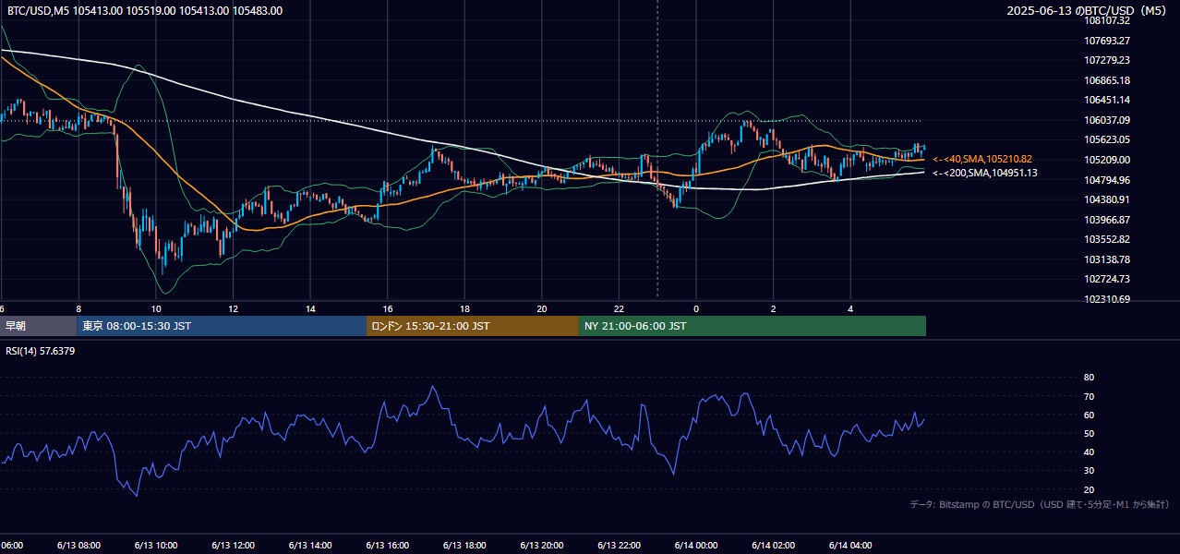The image size is (1180, 554).
Task: Click hour tick 8 under price chart
Action: pyautogui.click(x=78, y=308)
